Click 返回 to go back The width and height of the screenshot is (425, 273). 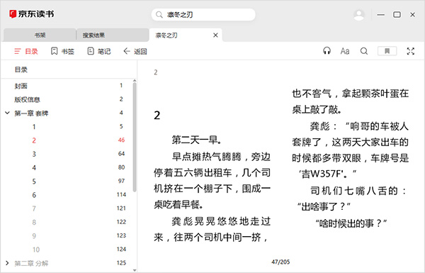click(135, 51)
